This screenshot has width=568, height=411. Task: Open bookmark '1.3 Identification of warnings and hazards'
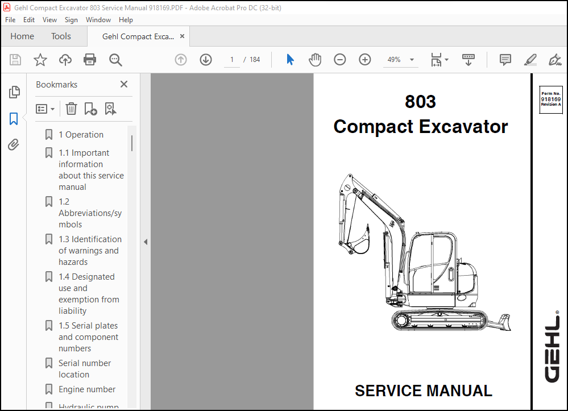(90, 251)
